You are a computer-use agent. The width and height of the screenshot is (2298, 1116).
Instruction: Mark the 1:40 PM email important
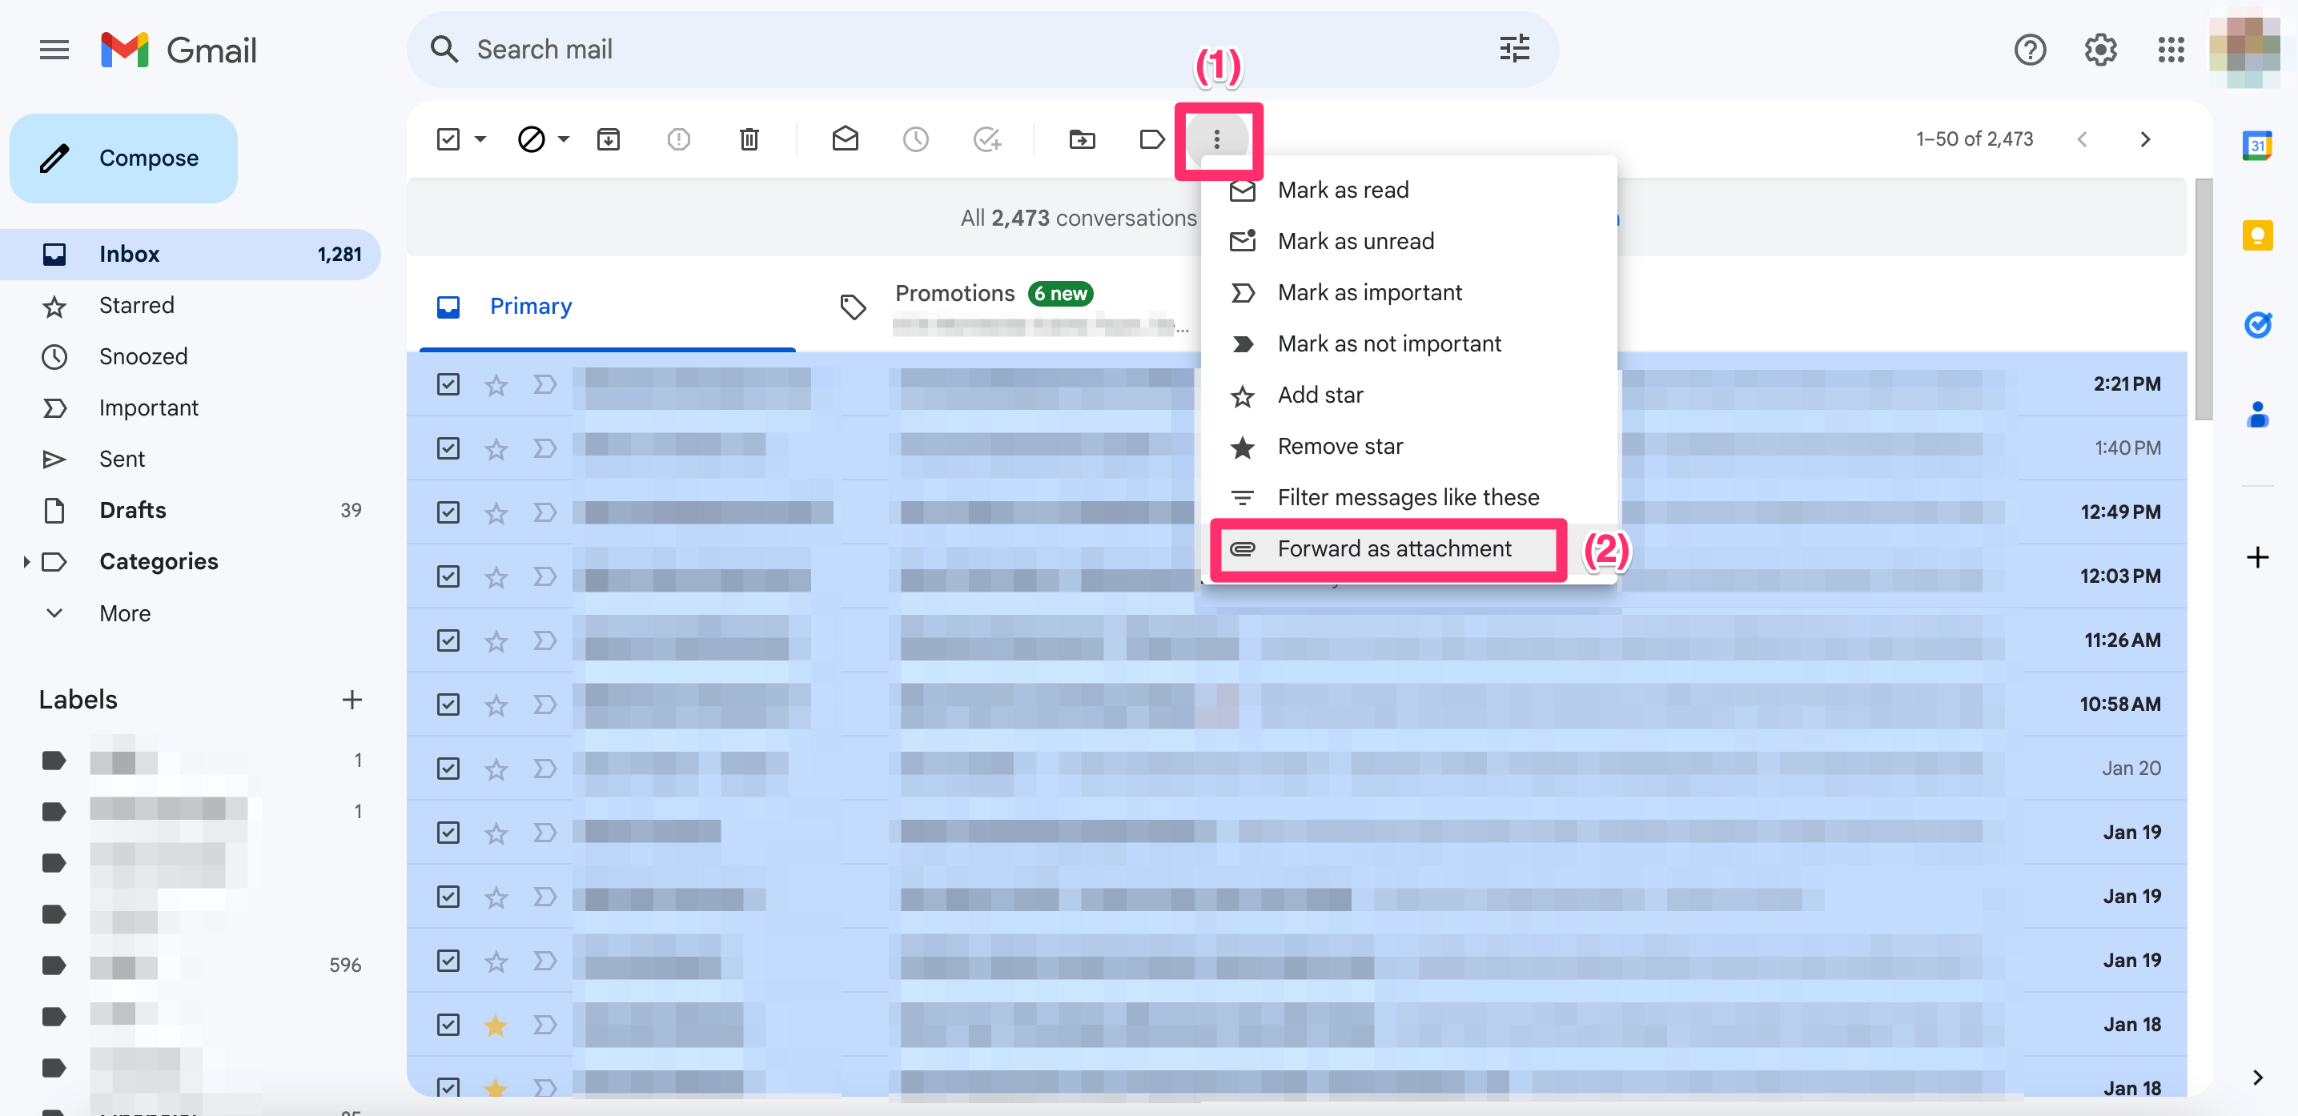pos(544,448)
